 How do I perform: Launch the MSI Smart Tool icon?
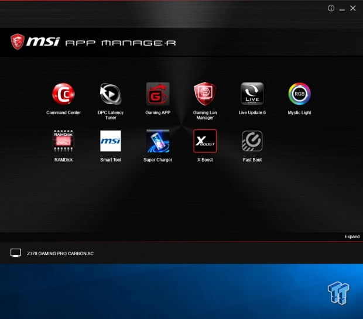pyautogui.click(x=111, y=141)
